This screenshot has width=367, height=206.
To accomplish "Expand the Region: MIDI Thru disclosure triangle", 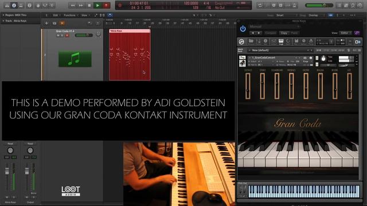I will (x=3, y=15).
